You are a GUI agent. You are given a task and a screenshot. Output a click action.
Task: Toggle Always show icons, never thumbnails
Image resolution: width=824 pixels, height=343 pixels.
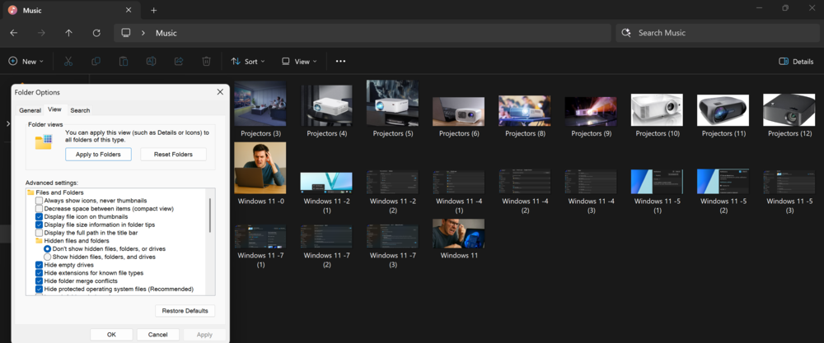39,201
